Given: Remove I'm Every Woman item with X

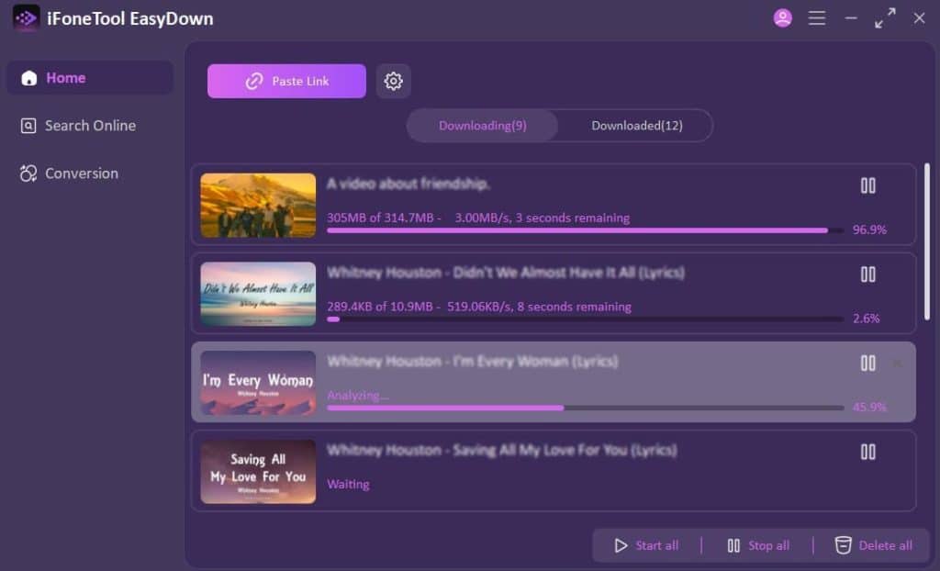Looking at the screenshot, I should point(897,363).
